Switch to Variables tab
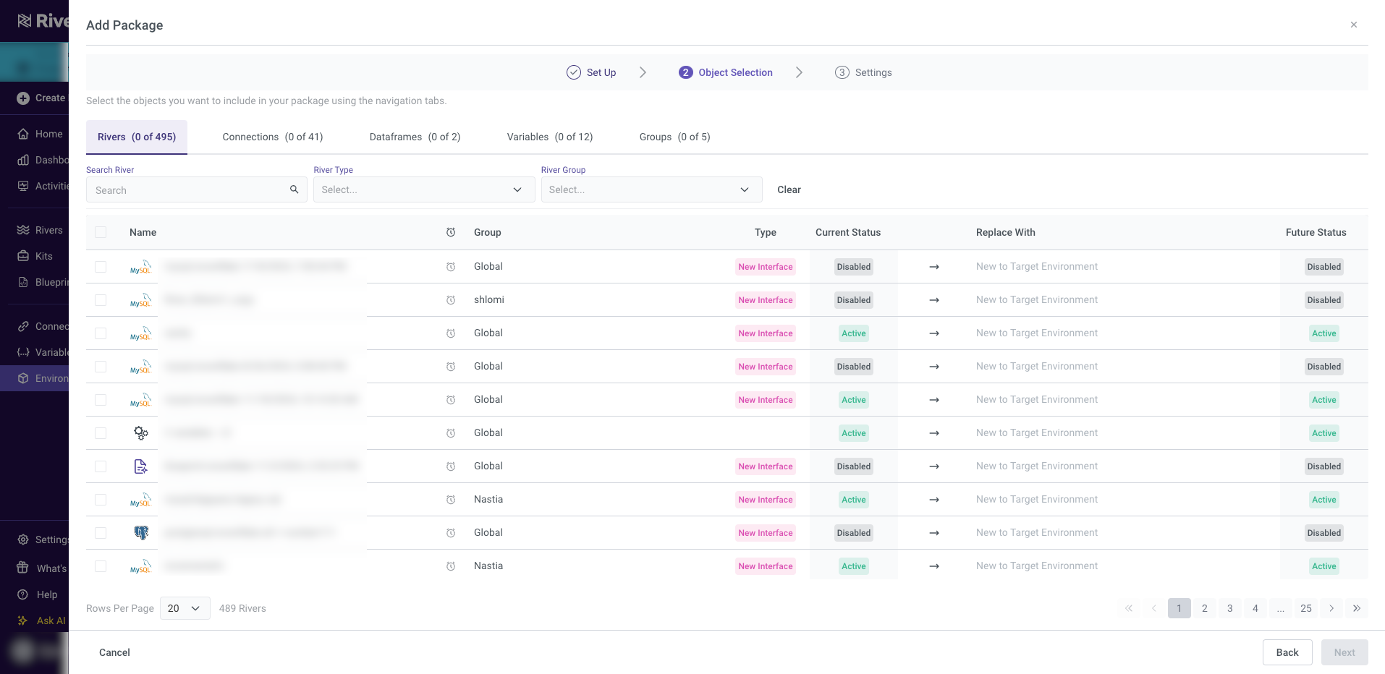 550,137
